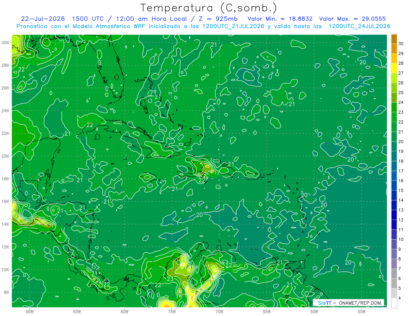Click the "28N" latitude axis label

6,65
